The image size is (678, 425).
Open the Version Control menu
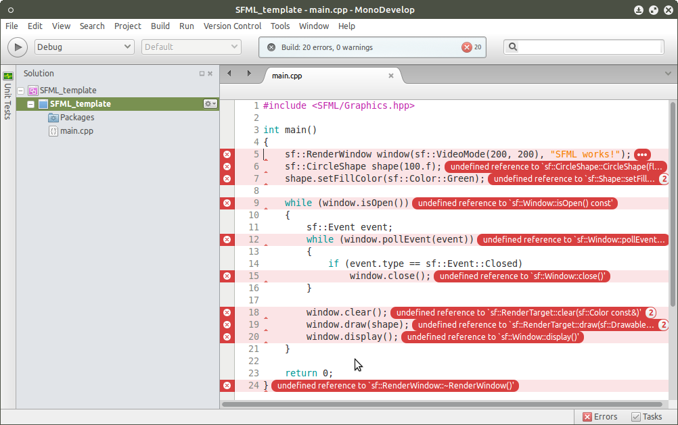click(x=232, y=26)
